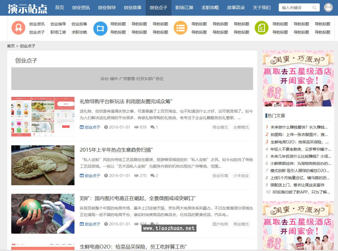Click comments icon showing 2
This screenshot has height=251, width=338.
tap(153, 176)
